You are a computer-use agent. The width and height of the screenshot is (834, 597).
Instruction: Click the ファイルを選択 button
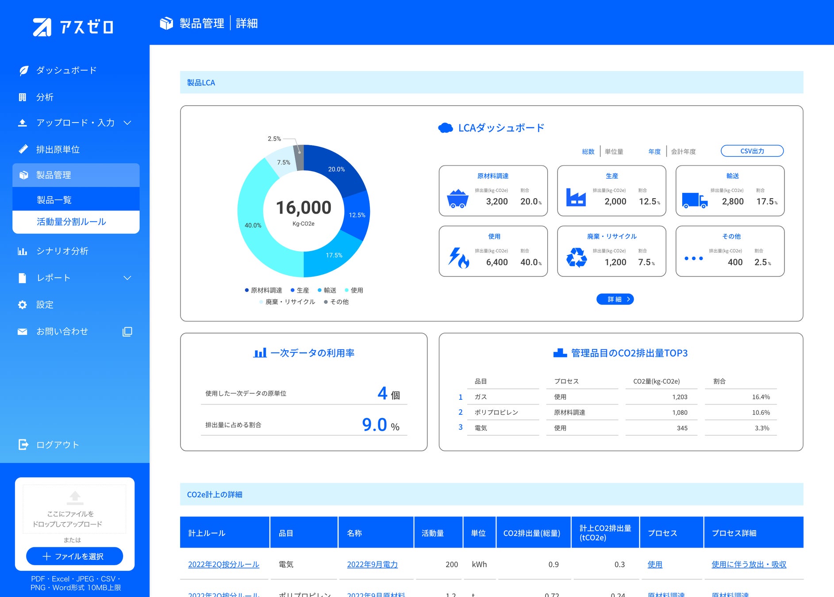click(x=75, y=556)
